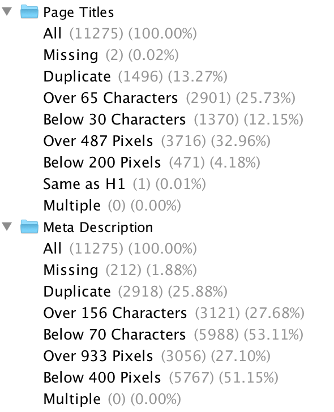Click the Meta Description folder icon

[x=29, y=227]
